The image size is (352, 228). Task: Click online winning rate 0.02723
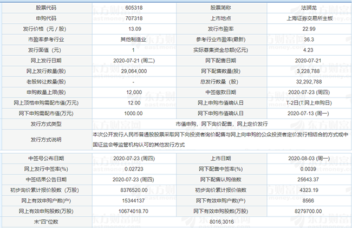point(134,169)
